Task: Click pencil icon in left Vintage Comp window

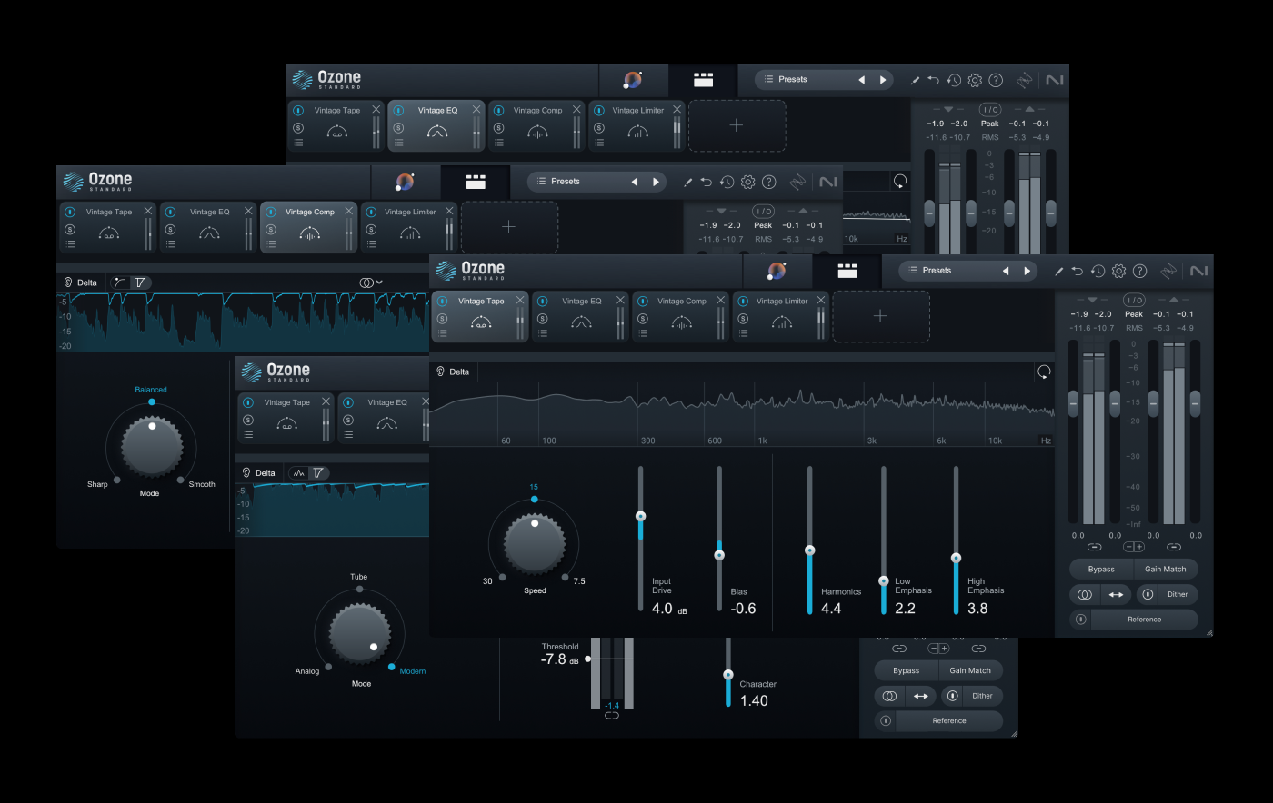Action: pos(687,182)
